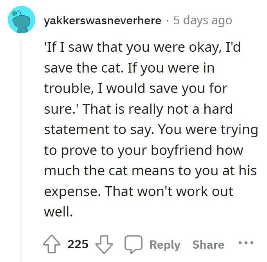This screenshot has height=262, width=267.
Task: Click the phrase 'That won't work out'
Action: pyautogui.click(x=169, y=191)
